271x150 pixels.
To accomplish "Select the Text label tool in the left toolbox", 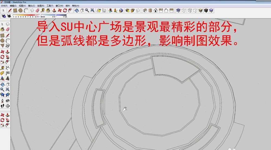I will pos(8,73).
